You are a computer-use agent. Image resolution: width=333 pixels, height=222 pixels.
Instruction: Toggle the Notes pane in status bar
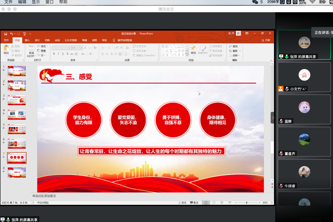tap(182, 202)
